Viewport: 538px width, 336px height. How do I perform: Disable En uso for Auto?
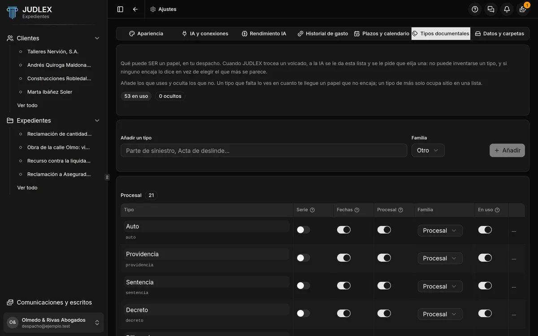(485, 230)
